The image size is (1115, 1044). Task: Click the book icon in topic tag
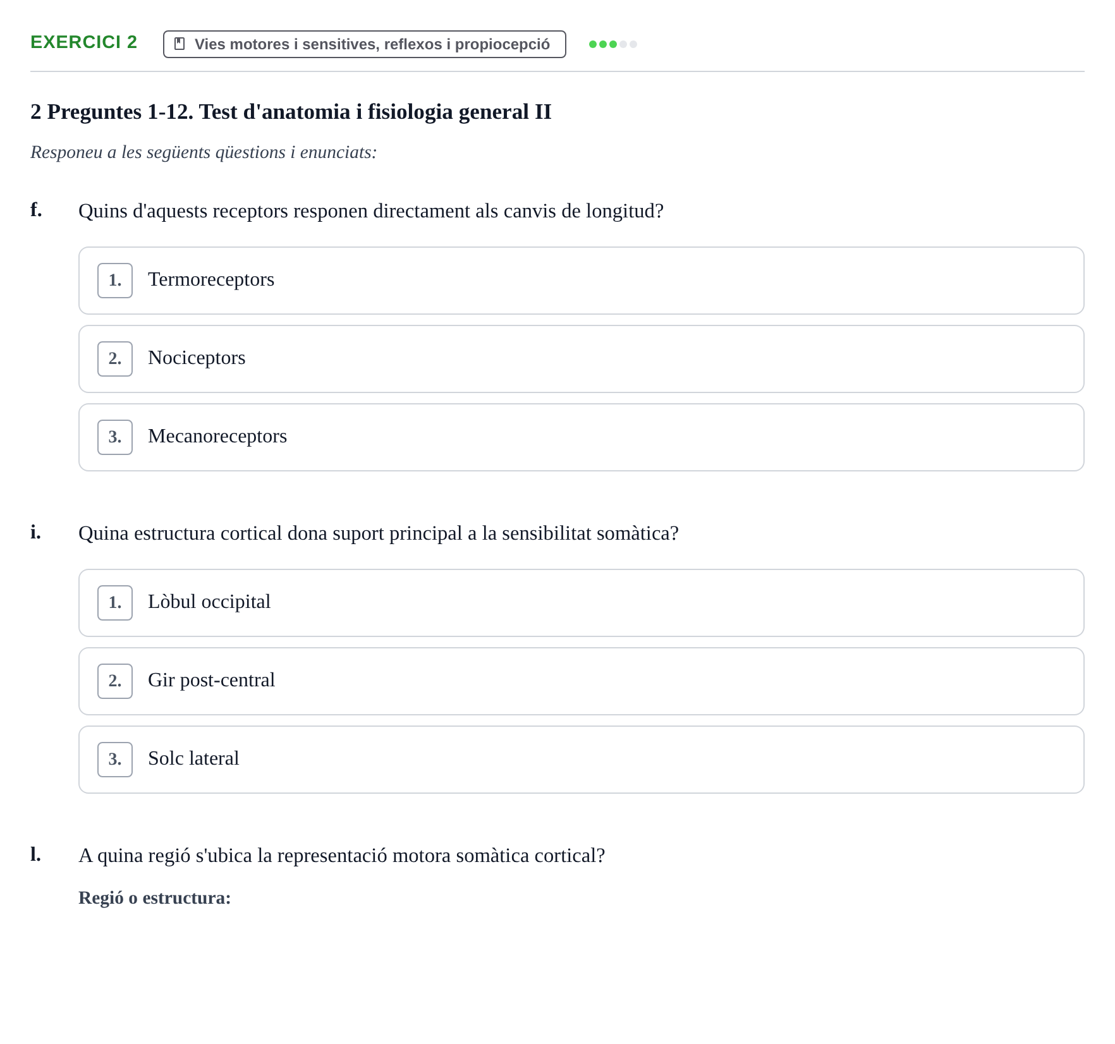180,44
